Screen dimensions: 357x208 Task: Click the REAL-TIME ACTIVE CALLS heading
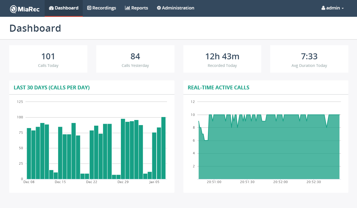click(x=219, y=87)
